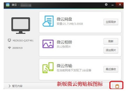This screenshot has height=91, width=126.
Task: Click the 添加照片 button
Action: (x=111, y=50)
